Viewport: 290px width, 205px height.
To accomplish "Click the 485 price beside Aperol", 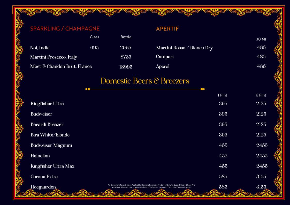I will point(261,66).
